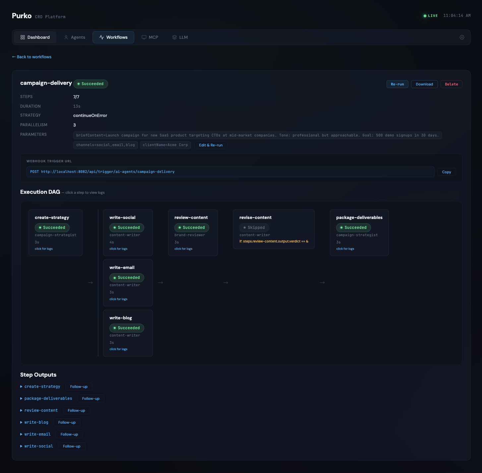
Task: Select the revise-content skipped step card
Action: (x=274, y=229)
